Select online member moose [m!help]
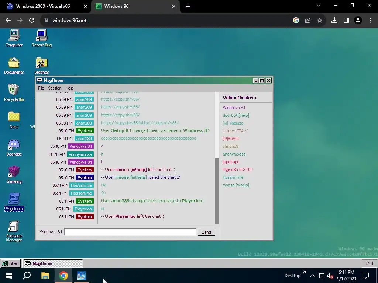 (x=236, y=185)
